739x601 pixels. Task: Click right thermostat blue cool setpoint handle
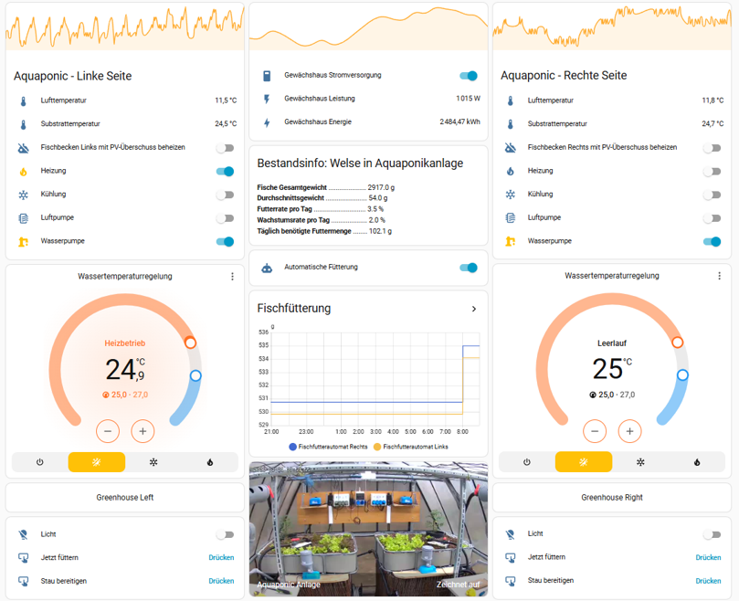tap(682, 375)
